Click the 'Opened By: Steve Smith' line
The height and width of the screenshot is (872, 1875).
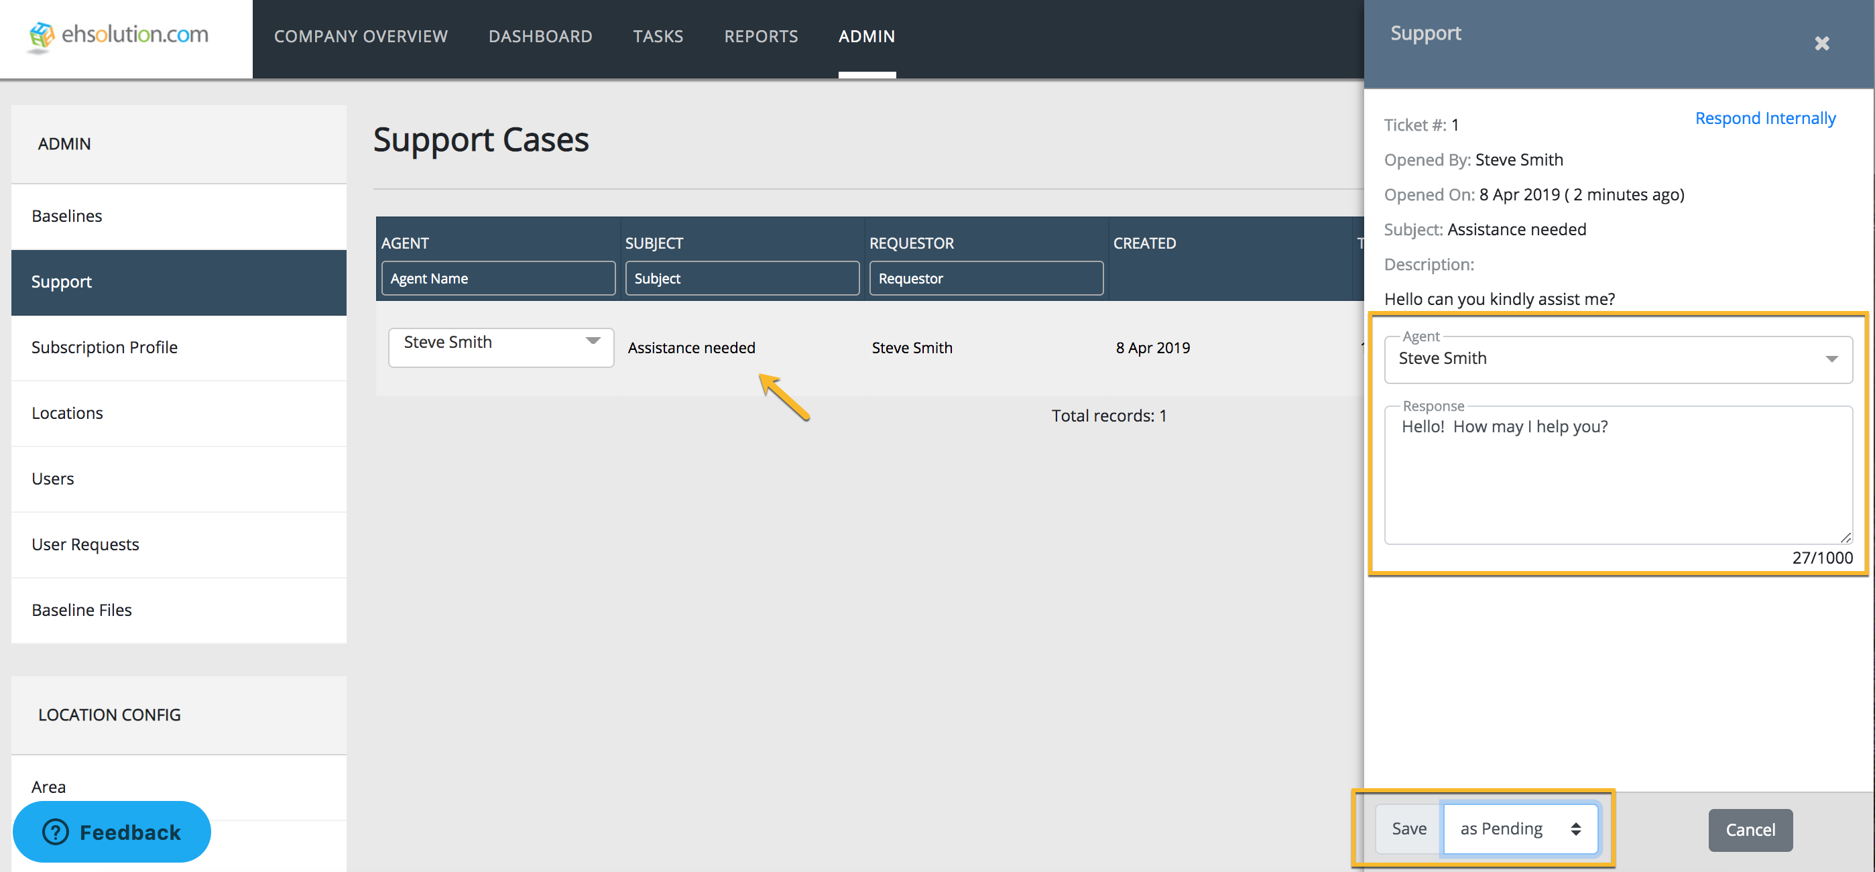(x=1473, y=160)
